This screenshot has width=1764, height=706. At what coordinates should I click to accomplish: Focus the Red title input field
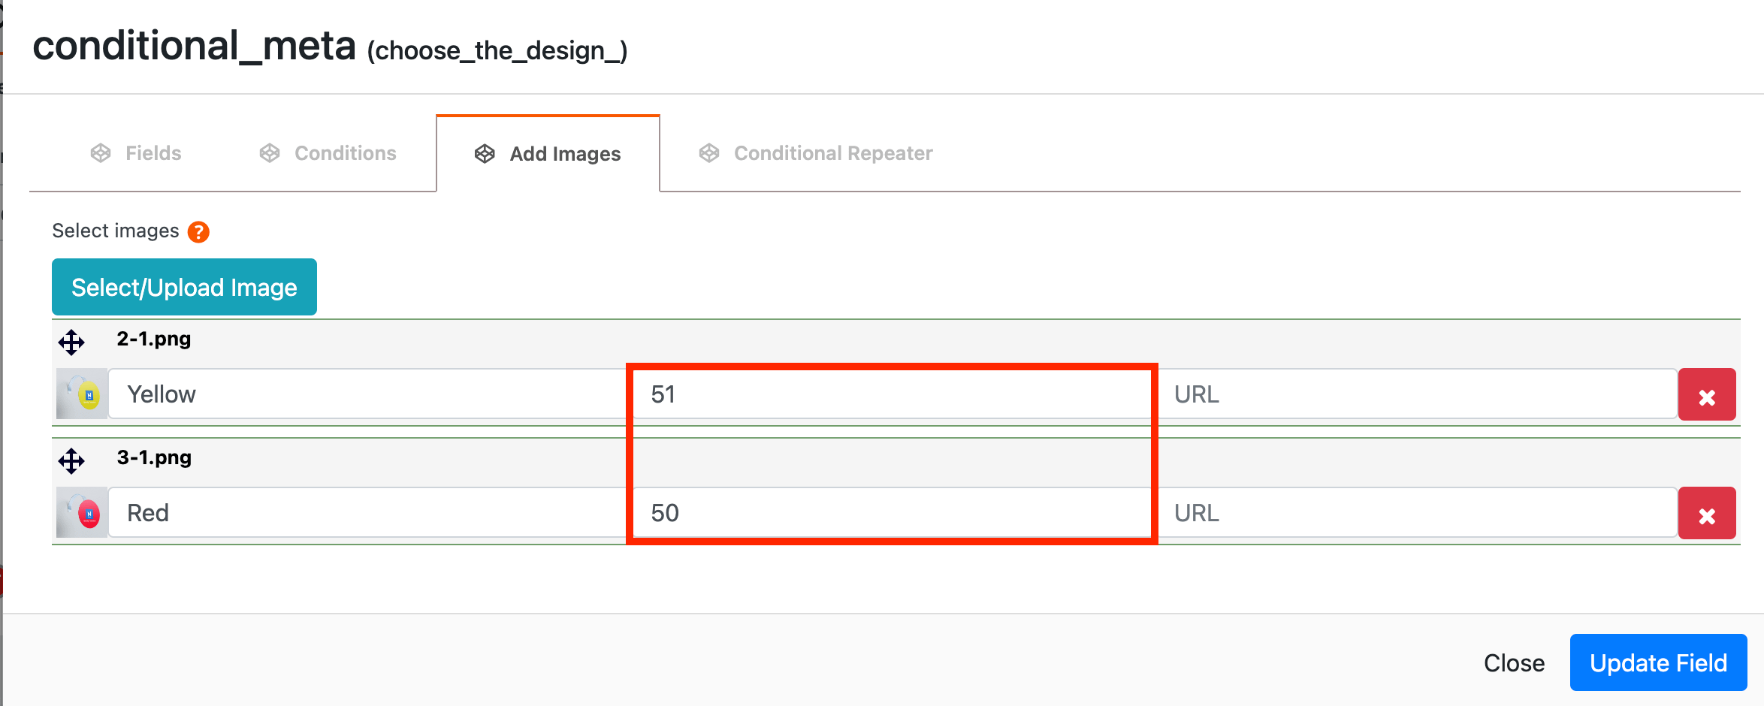pos(368,513)
